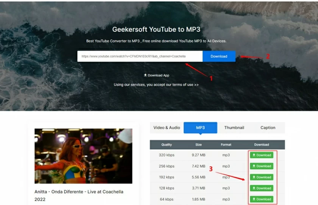The width and height of the screenshot is (318, 205).
Task: Open the terms of use notice link
Action: [156, 85]
